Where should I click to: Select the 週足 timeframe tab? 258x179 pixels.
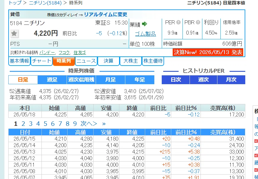coord(52,80)
